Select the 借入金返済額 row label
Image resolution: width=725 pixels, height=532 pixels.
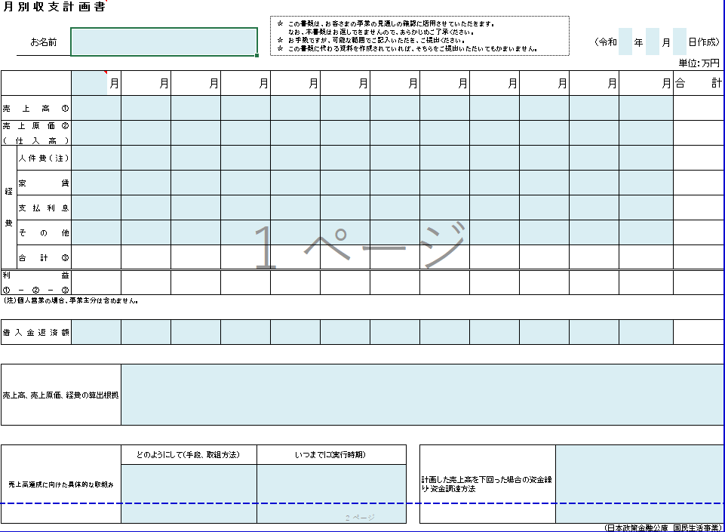coord(36,332)
